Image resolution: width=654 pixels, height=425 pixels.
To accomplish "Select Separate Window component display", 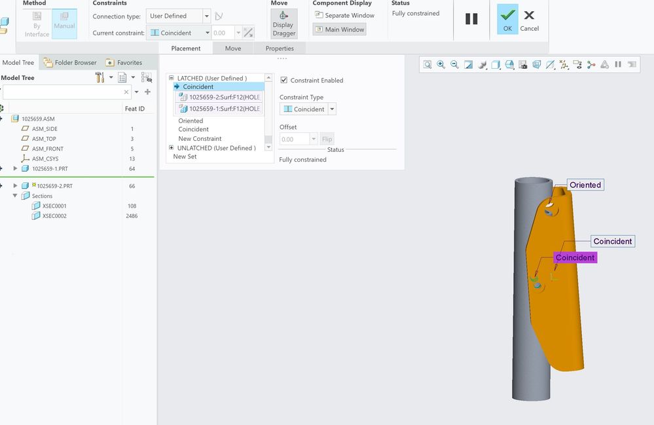I will pos(344,15).
